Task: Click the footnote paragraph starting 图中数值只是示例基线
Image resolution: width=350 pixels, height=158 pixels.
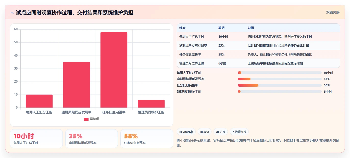Action: click(x=258, y=143)
